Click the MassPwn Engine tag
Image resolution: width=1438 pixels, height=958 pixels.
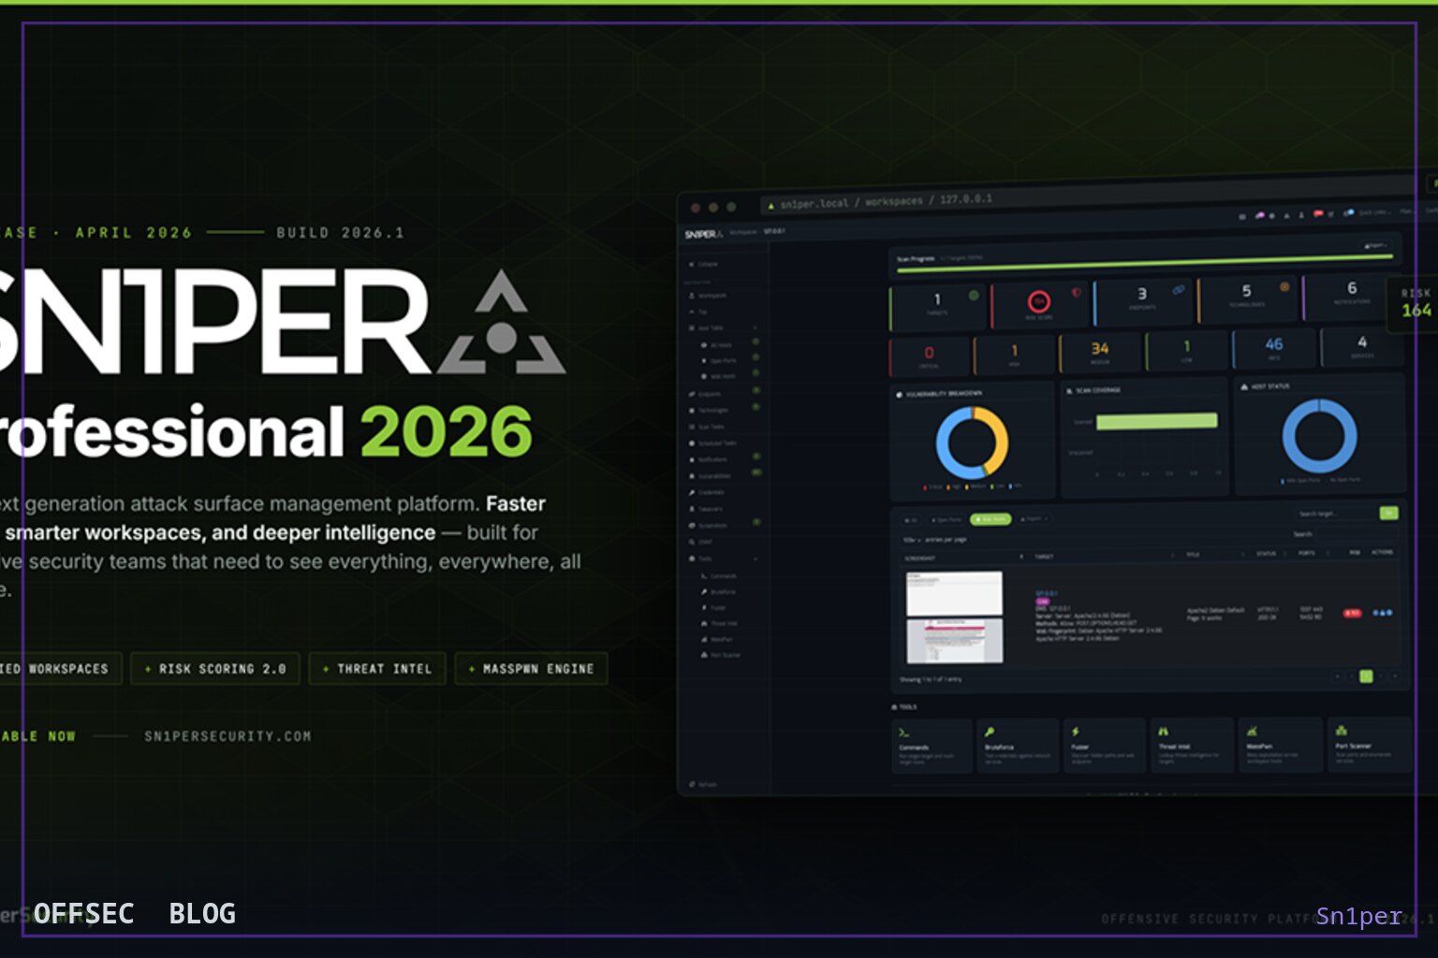tap(531, 669)
